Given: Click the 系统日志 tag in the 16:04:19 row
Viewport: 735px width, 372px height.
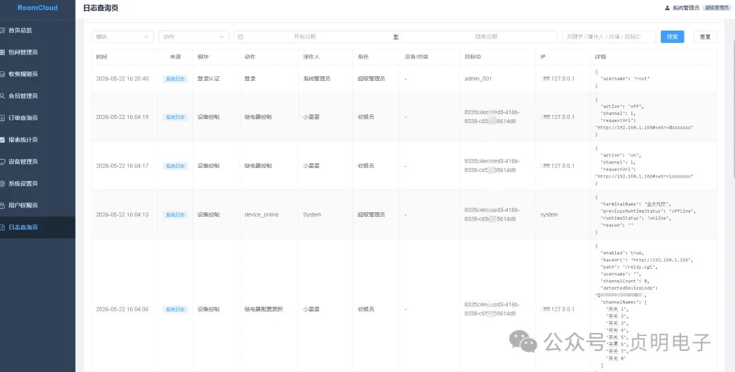Looking at the screenshot, I should (176, 117).
